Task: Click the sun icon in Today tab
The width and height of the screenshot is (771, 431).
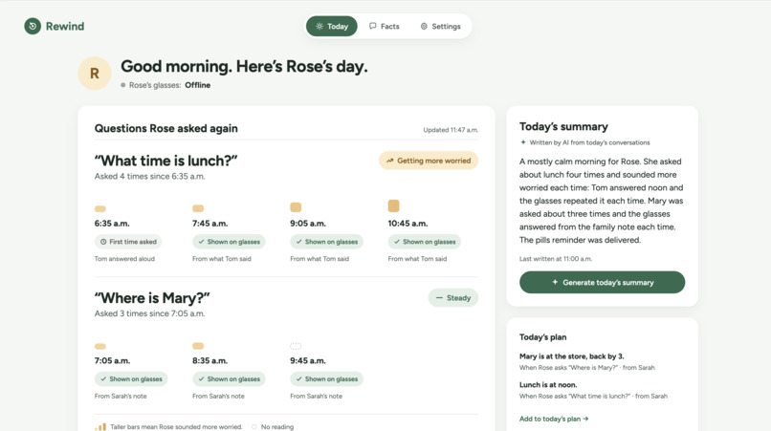Action: [319, 26]
